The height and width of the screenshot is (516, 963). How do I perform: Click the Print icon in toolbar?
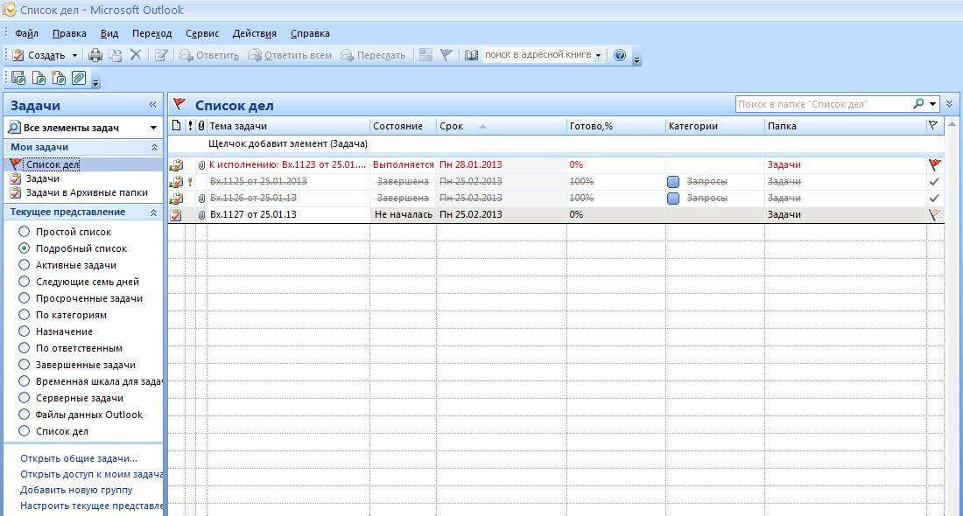(x=96, y=55)
